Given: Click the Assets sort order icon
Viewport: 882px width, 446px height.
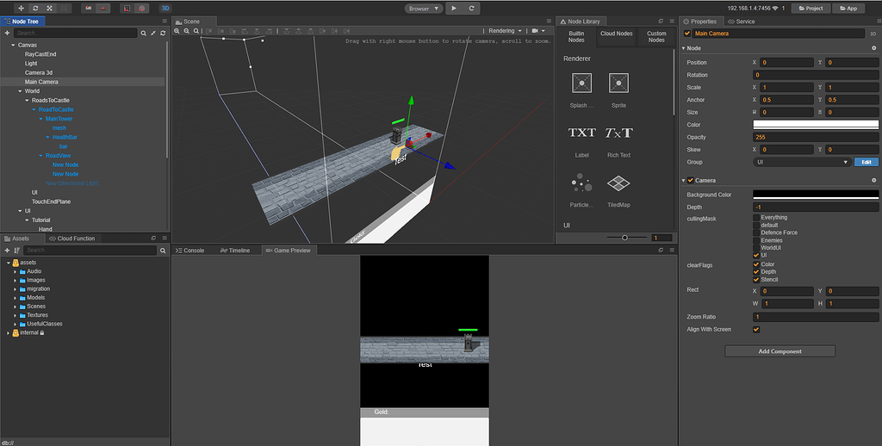Looking at the screenshot, I should (x=17, y=251).
